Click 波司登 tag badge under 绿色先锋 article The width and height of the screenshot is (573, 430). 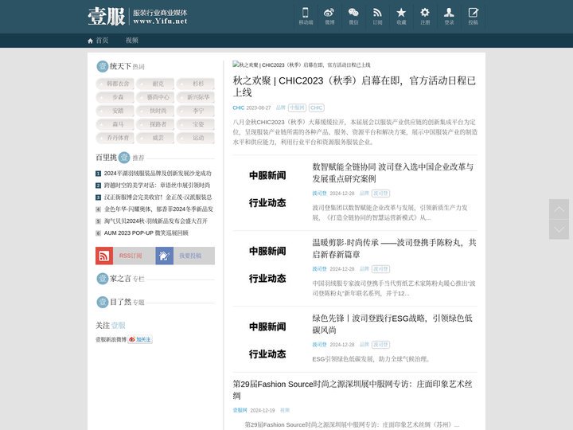coord(380,345)
